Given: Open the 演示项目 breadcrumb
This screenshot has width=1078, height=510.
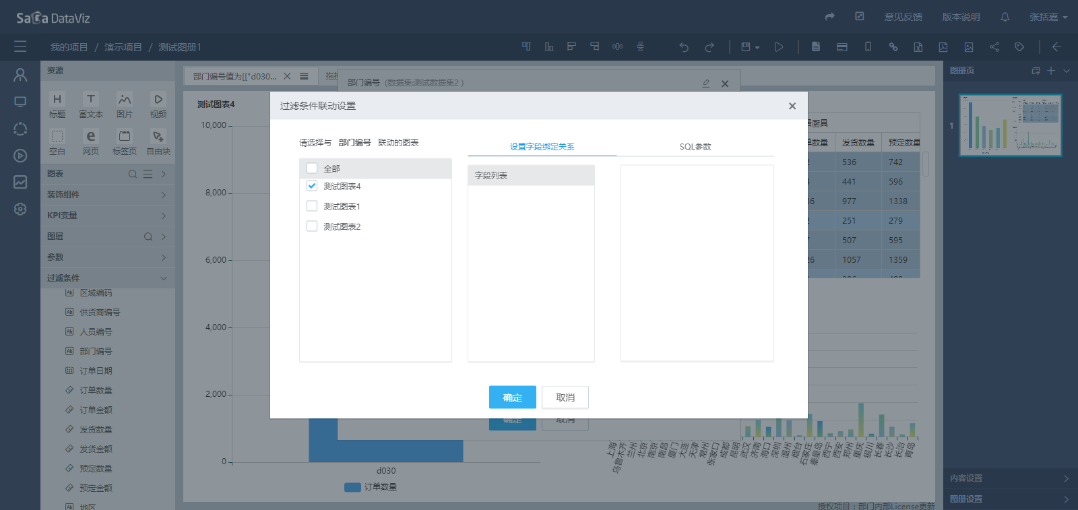Looking at the screenshot, I should coord(123,47).
